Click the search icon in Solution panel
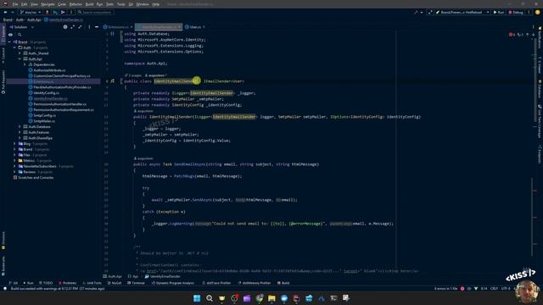This screenshot has height=305, width=543. pos(20,35)
